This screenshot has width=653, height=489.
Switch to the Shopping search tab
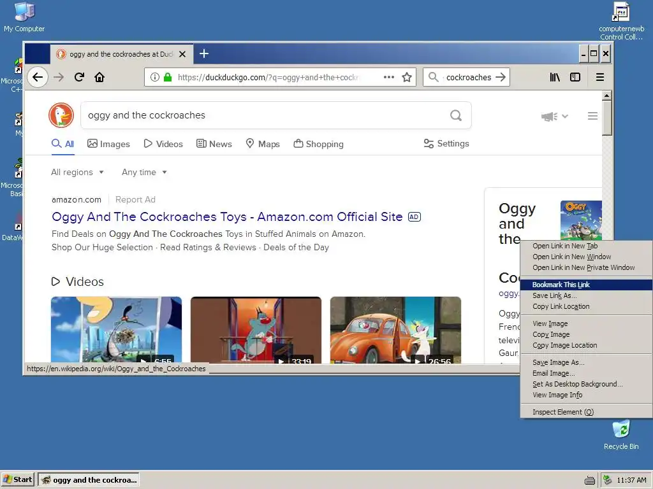point(319,144)
